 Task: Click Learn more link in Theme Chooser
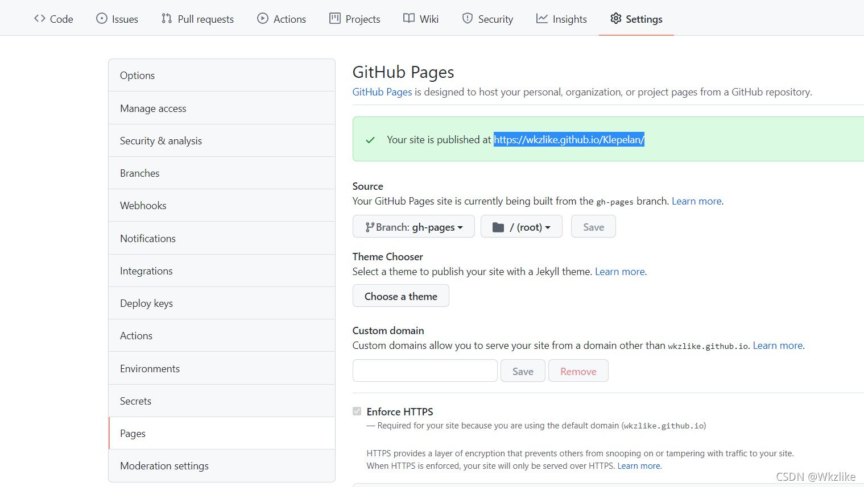tap(620, 272)
